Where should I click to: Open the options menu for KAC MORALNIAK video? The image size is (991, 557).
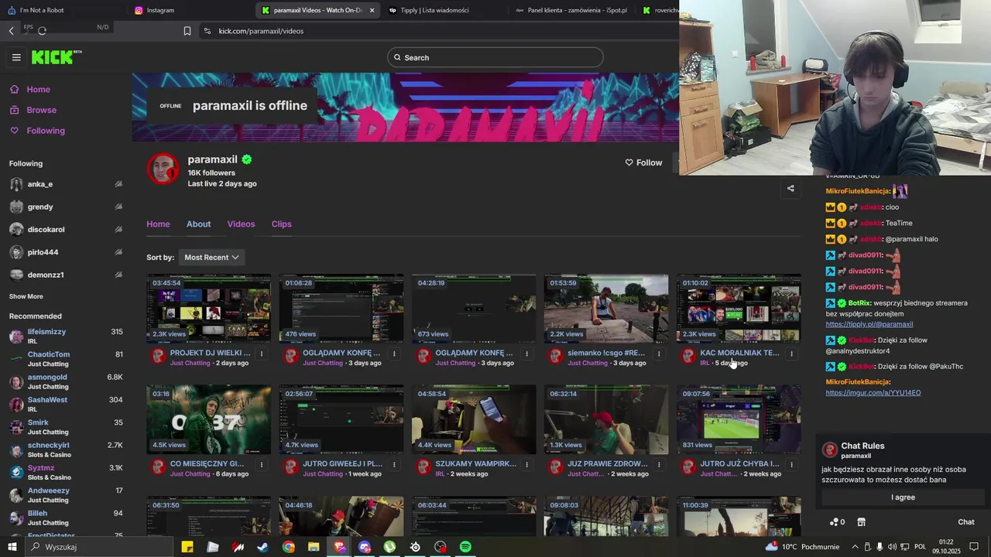[791, 354]
